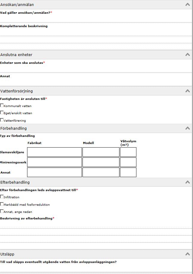Collapse the Vattenförsörjning section chevron
The width and height of the screenshot is (193, 274).
click(x=188, y=91)
